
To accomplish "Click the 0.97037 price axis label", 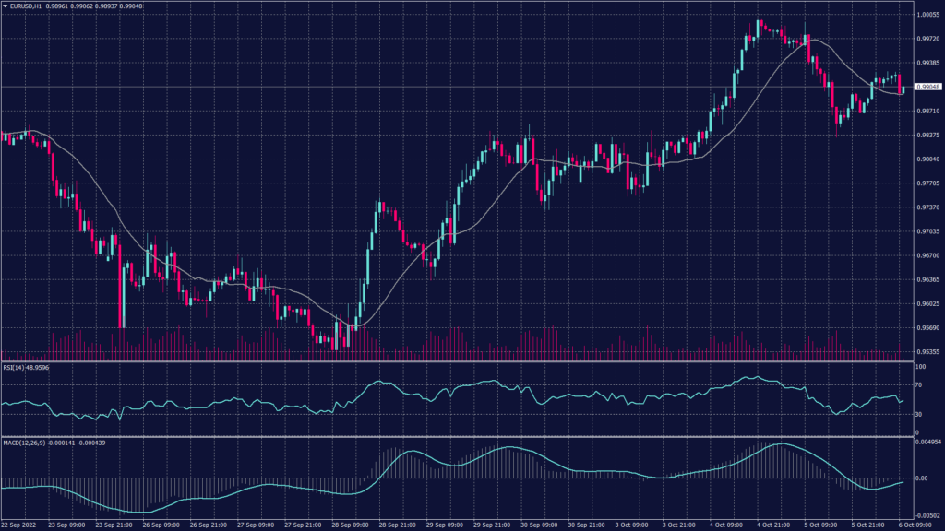I will (927, 231).
